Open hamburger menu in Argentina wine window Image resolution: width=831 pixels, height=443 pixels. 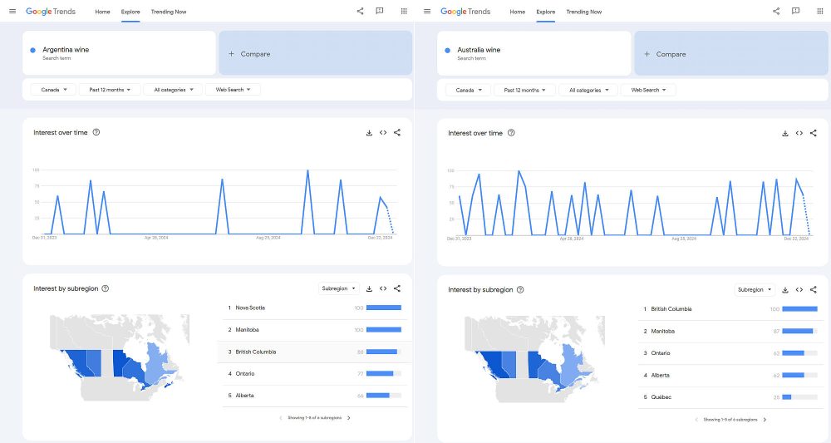[12, 11]
